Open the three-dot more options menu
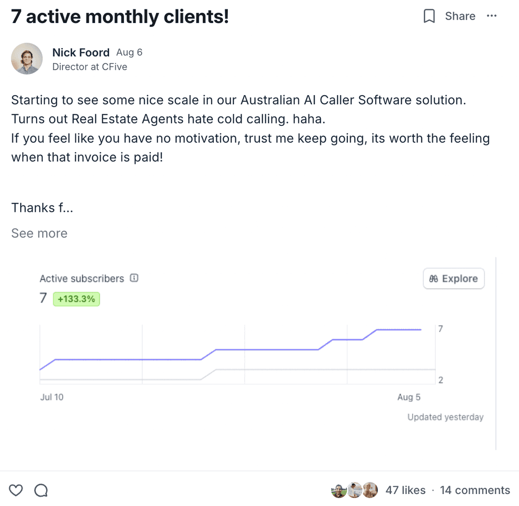 [491, 16]
